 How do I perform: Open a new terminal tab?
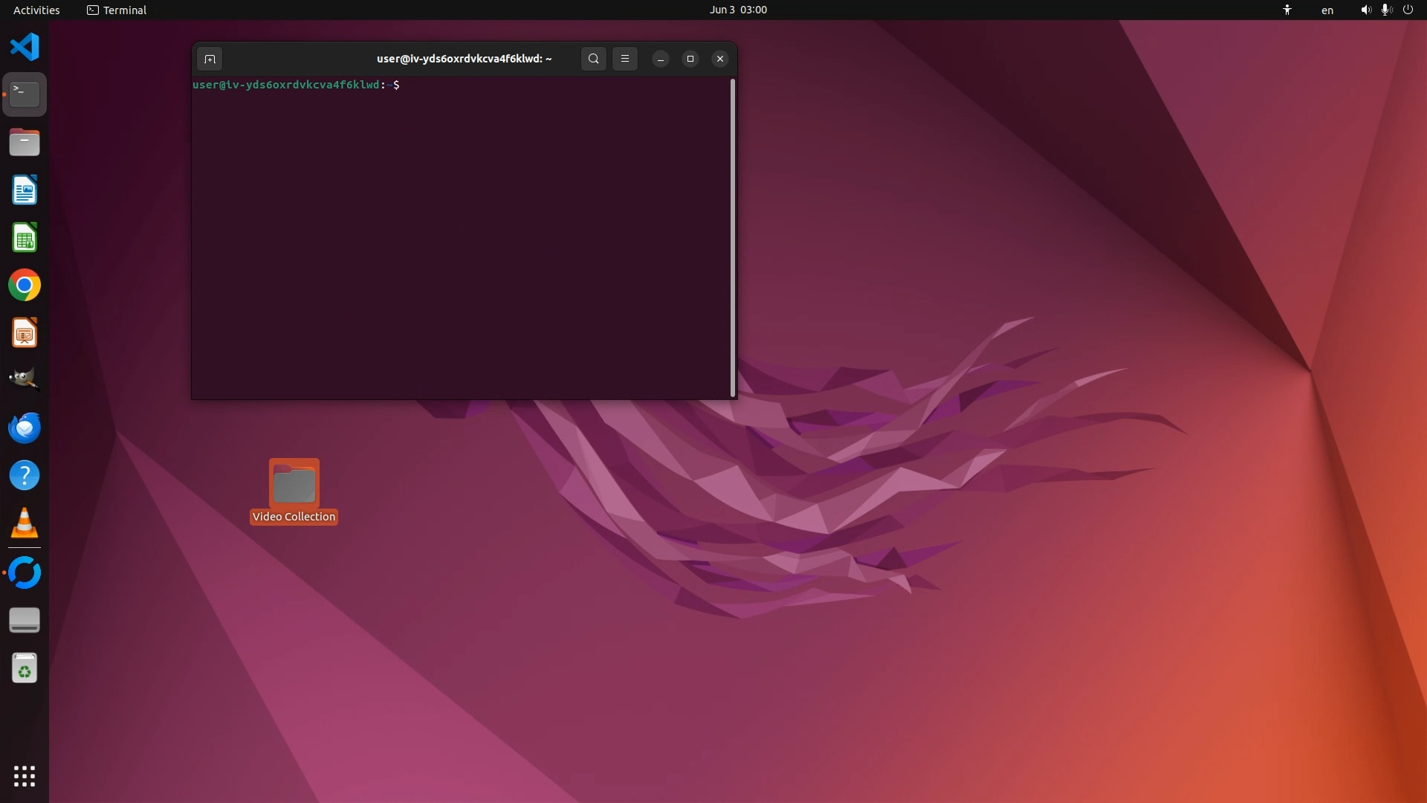(210, 59)
